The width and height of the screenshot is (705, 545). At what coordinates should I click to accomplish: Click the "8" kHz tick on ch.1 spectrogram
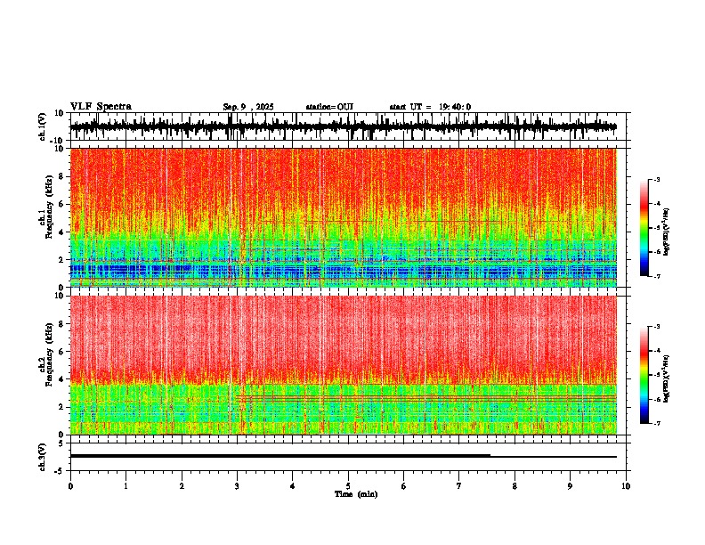point(61,176)
